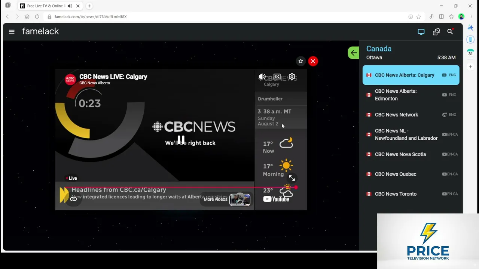
Task: Click the video title CBC News LIVE: Calgary
Action: (113, 77)
